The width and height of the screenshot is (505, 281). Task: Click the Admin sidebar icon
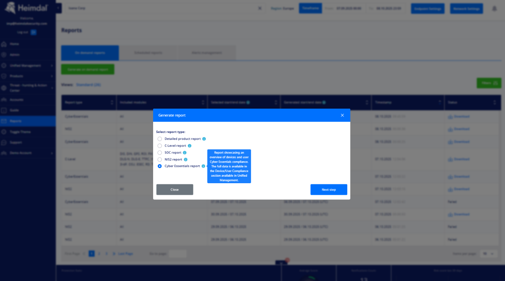coord(4,55)
